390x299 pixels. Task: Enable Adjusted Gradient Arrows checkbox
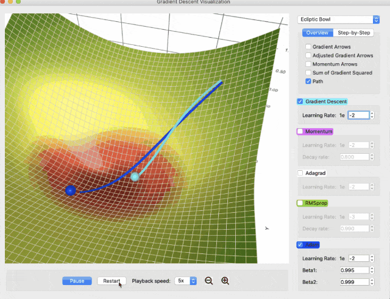(x=308, y=55)
